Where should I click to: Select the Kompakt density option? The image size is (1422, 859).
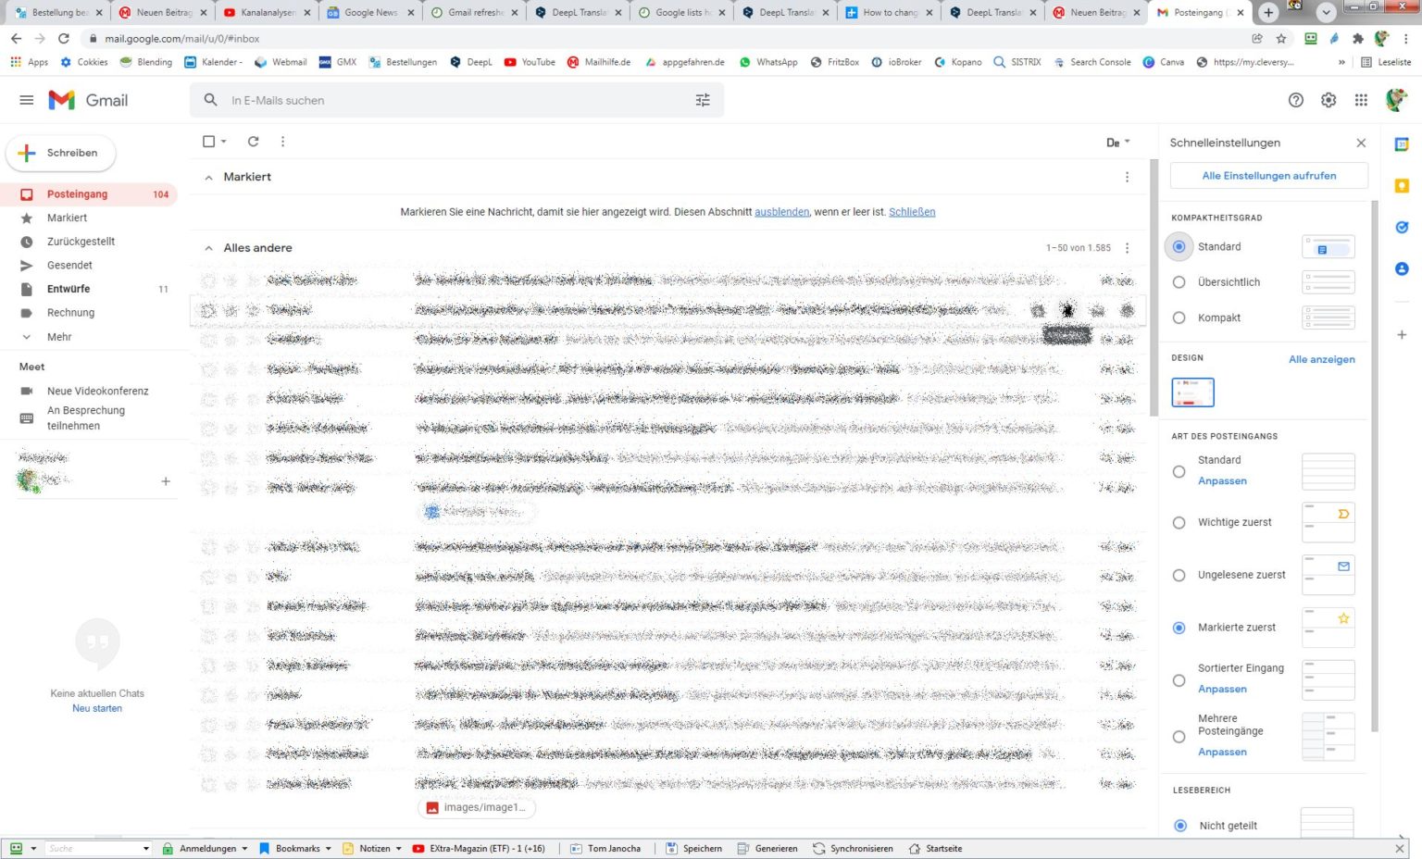click(x=1179, y=317)
